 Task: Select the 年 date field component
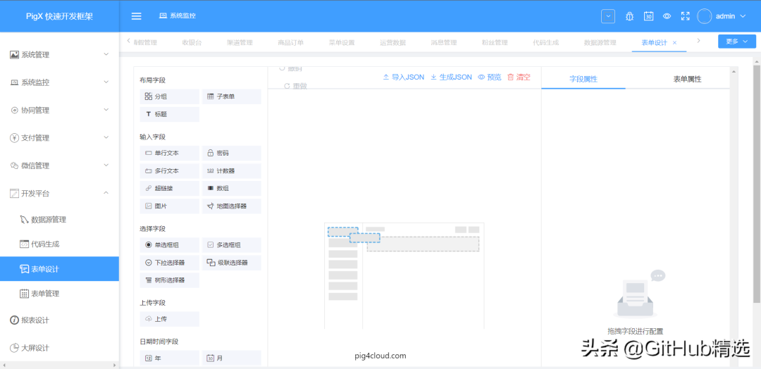(x=169, y=358)
